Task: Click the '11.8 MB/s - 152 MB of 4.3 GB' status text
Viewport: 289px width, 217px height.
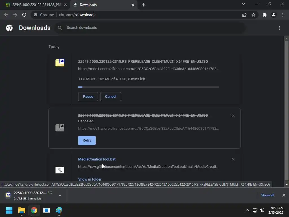Action: [112, 79]
